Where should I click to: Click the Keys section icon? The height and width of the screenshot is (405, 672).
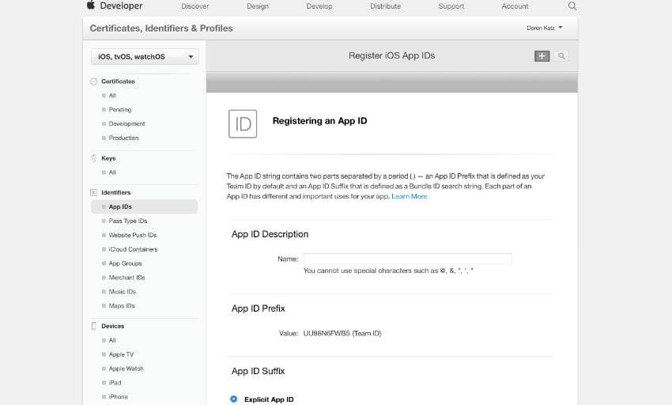[x=94, y=158]
